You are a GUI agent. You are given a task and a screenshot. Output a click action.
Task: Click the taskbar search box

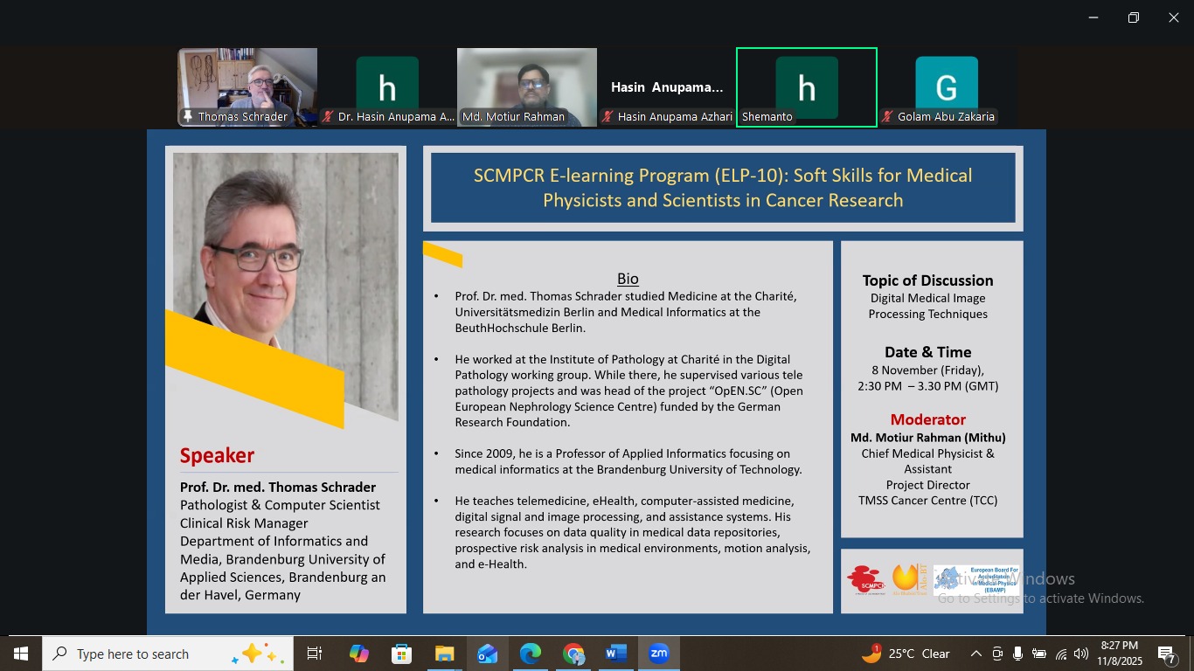pyautogui.click(x=149, y=654)
